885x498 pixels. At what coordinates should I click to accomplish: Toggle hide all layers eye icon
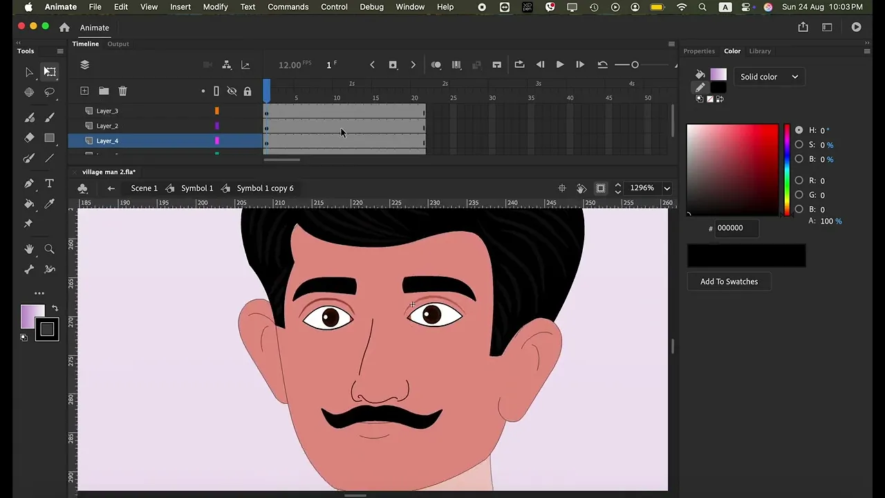click(x=232, y=91)
